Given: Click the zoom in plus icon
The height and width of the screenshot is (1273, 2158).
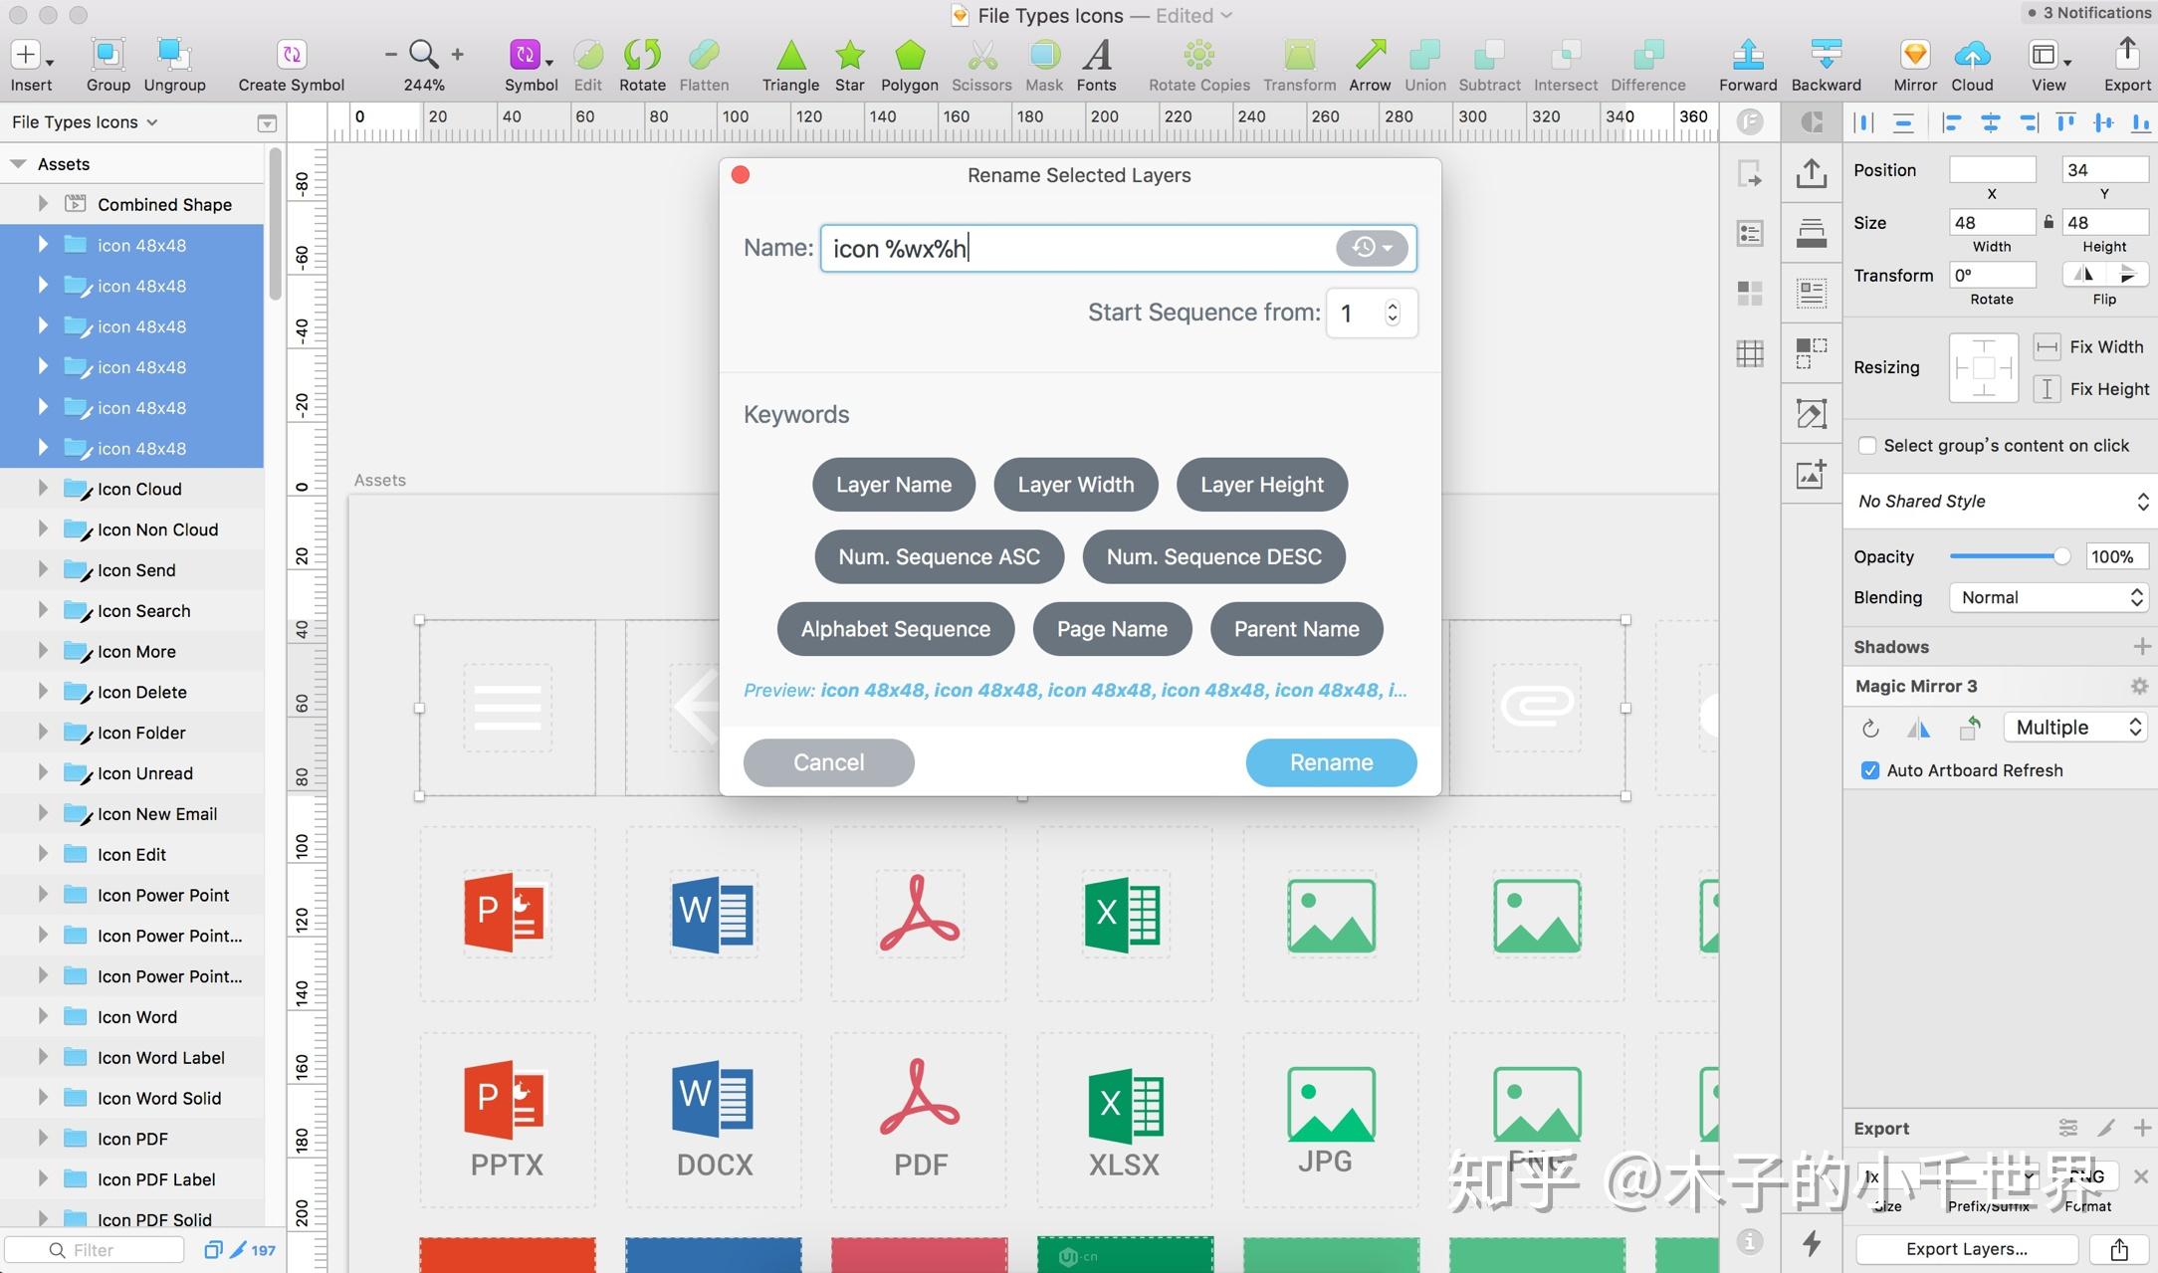Looking at the screenshot, I should [458, 55].
